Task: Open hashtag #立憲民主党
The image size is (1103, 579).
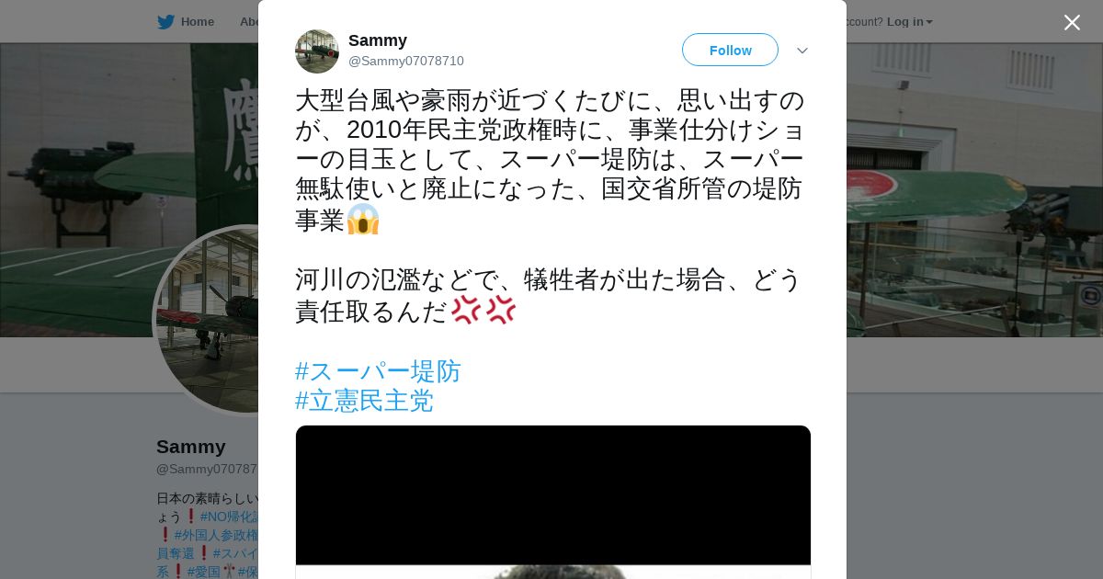Action: pos(364,401)
